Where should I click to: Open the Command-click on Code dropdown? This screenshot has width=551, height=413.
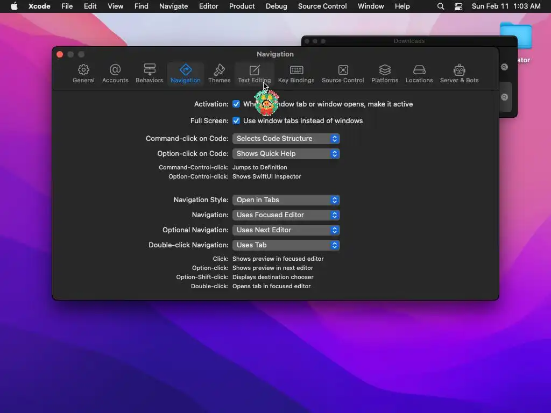click(286, 138)
